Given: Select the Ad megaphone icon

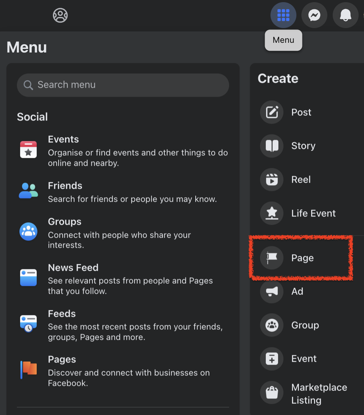Looking at the screenshot, I should point(272,291).
